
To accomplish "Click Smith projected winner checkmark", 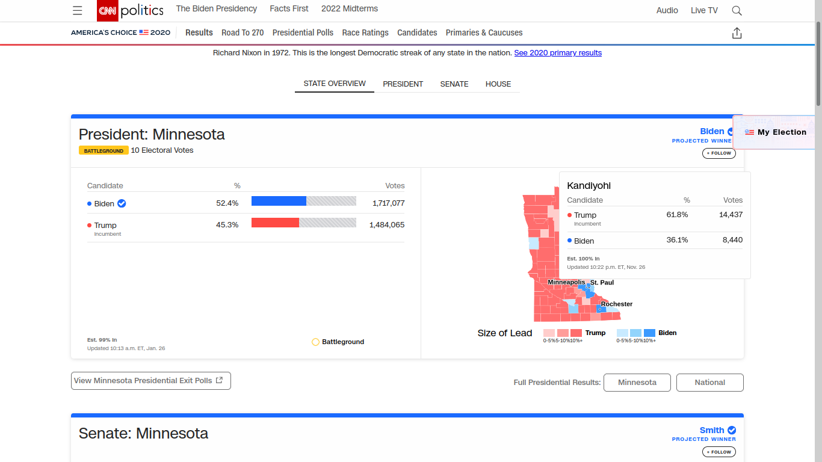I will click(732, 430).
